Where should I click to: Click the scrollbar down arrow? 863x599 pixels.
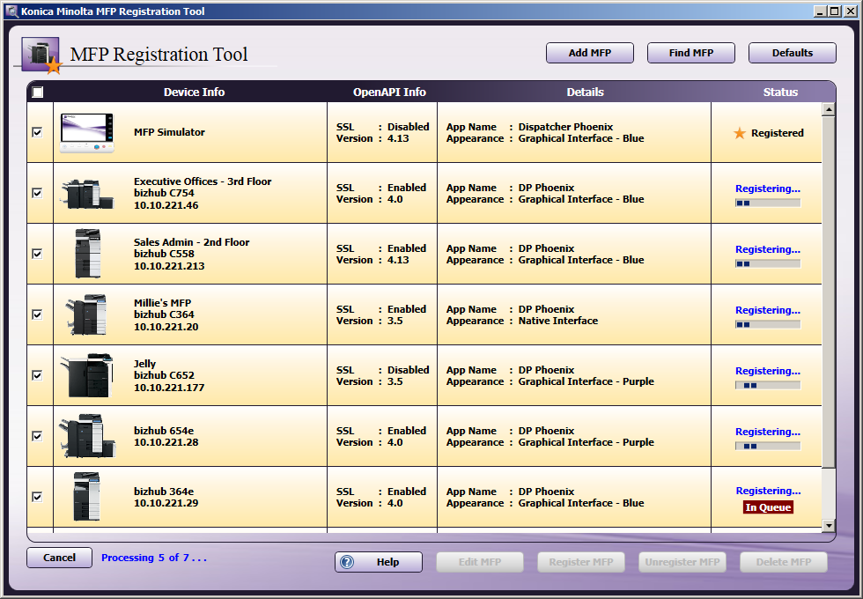click(829, 526)
